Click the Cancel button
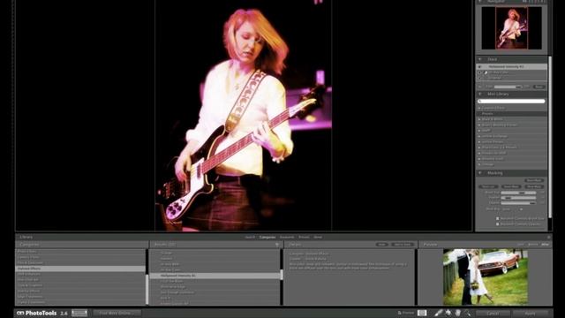 pyautogui.click(x=493, y=314)
